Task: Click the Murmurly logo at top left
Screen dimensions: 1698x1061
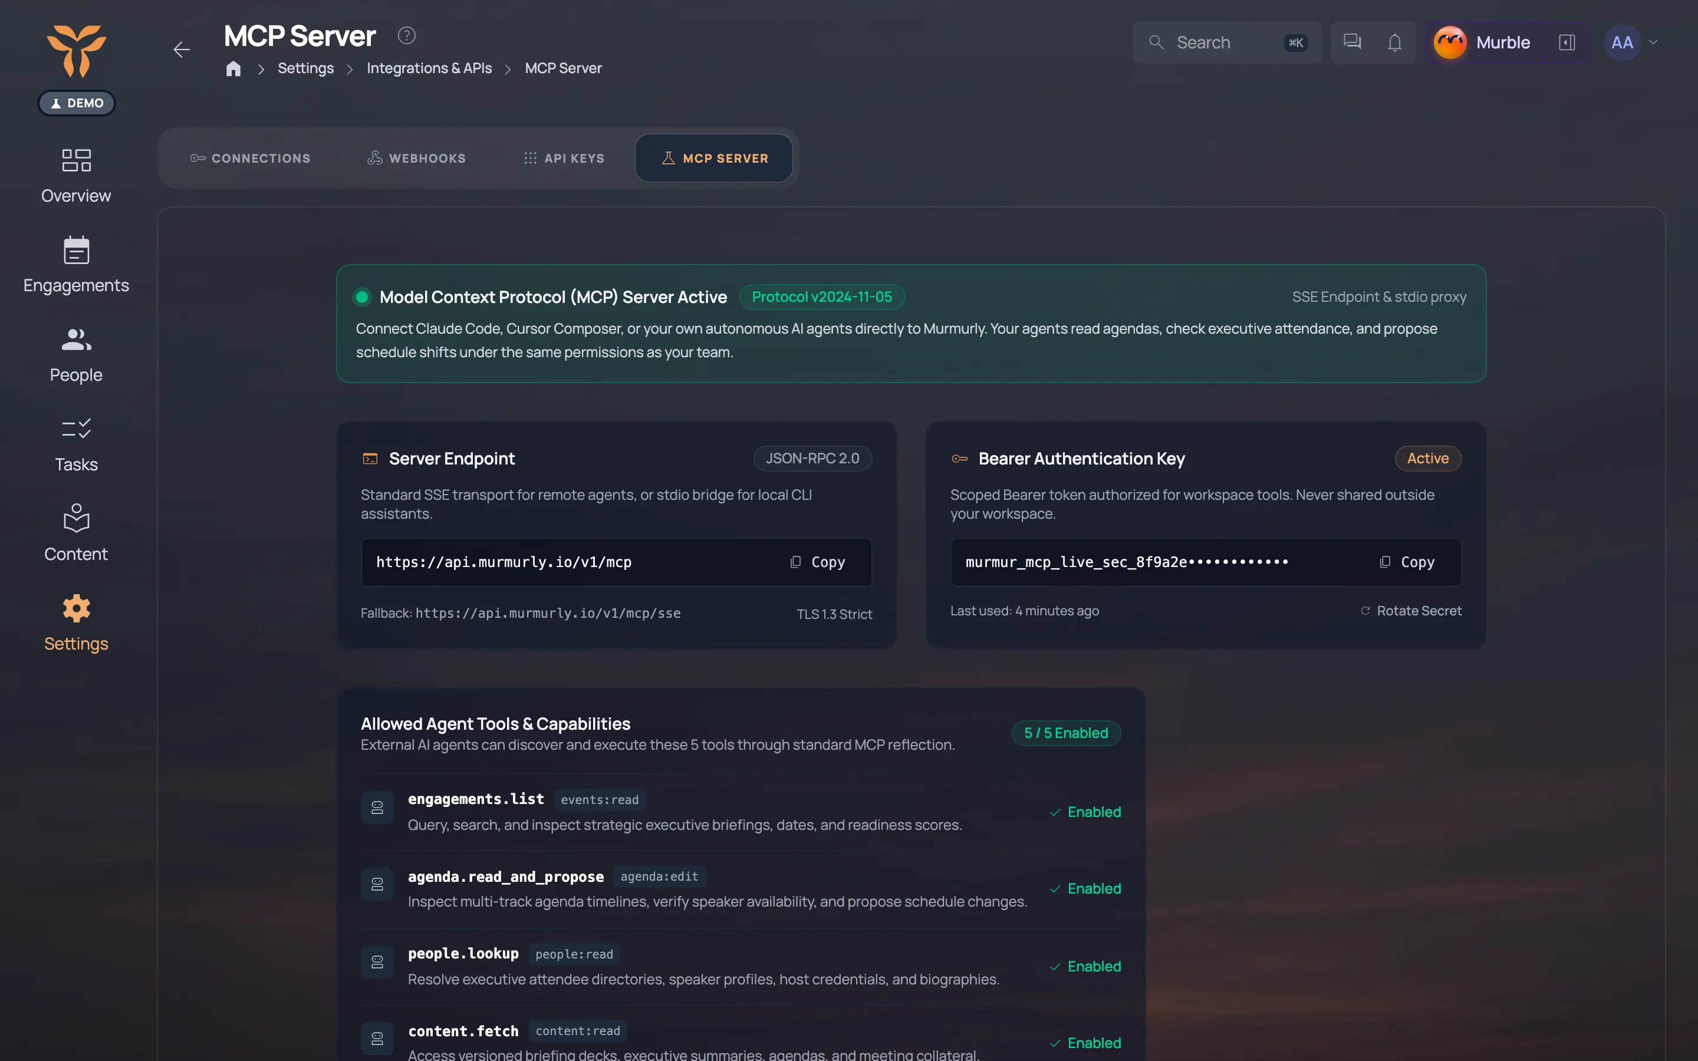Action: coord(77,51)
